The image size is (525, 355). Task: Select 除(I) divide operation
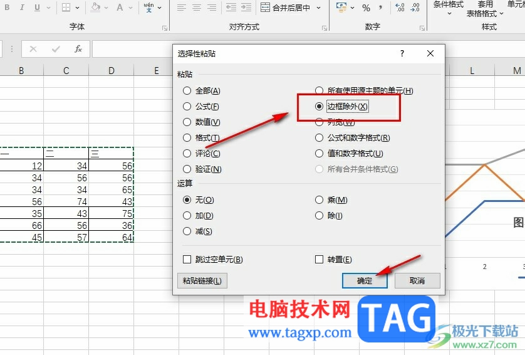point(329,216)
